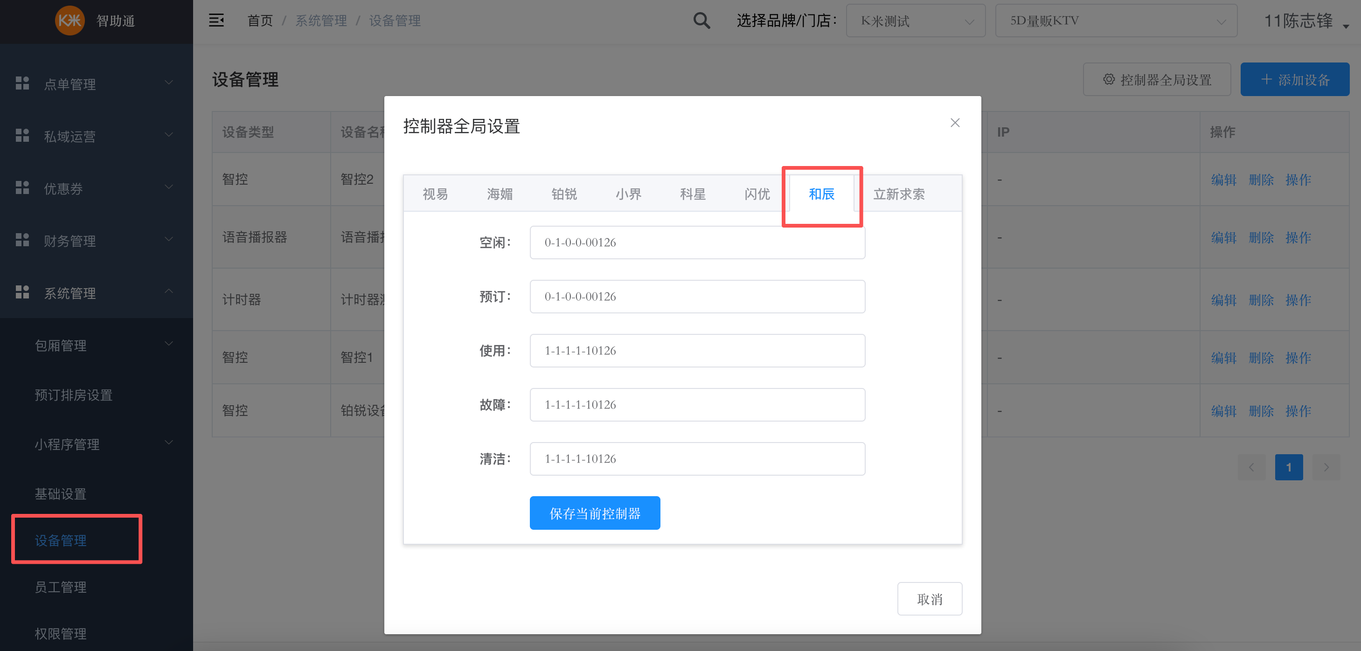
Task: Expand 小程序管理 submenu
Action: 169,443
